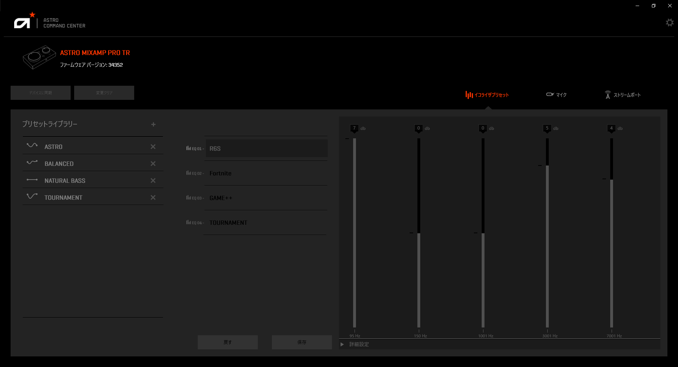
Task: Select TOURNAMENT in preset library
Action: 93,197
